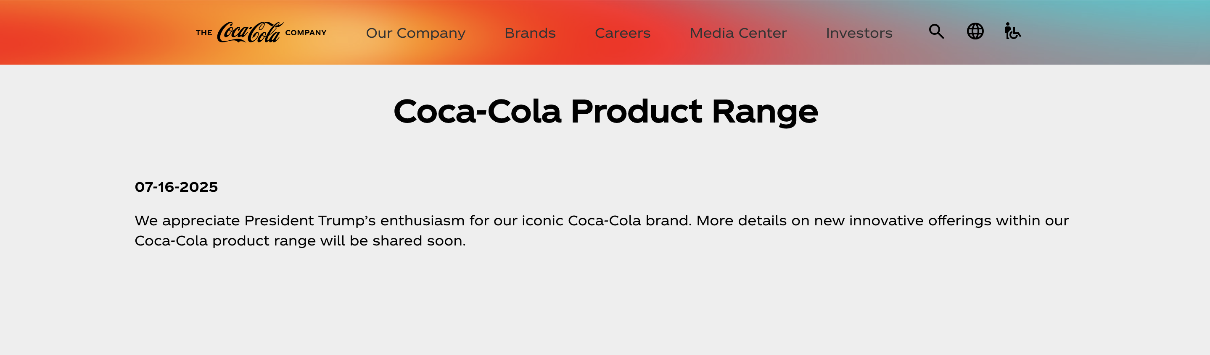This screenshot has width=1210, height=355.
Task: Open the search magnifier icon
Action: click(936, 32)
